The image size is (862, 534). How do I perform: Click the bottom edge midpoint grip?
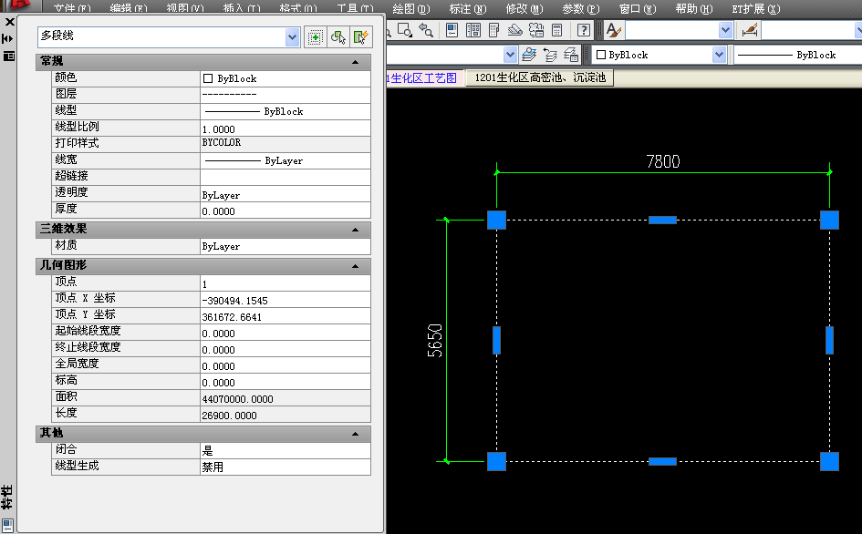662,461
